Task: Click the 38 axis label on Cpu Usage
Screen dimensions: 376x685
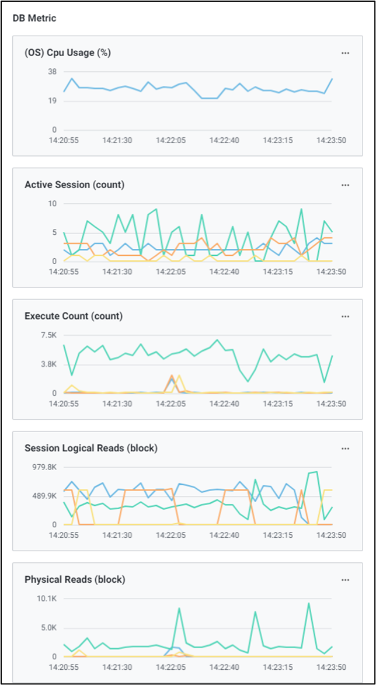Action: point(53,72)
